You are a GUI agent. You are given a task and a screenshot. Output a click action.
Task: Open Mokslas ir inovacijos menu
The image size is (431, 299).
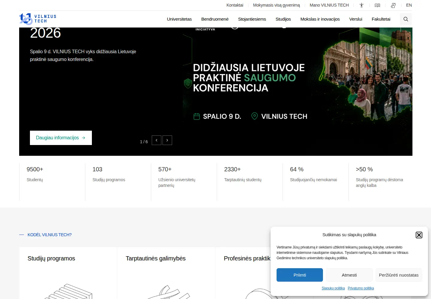320,19
